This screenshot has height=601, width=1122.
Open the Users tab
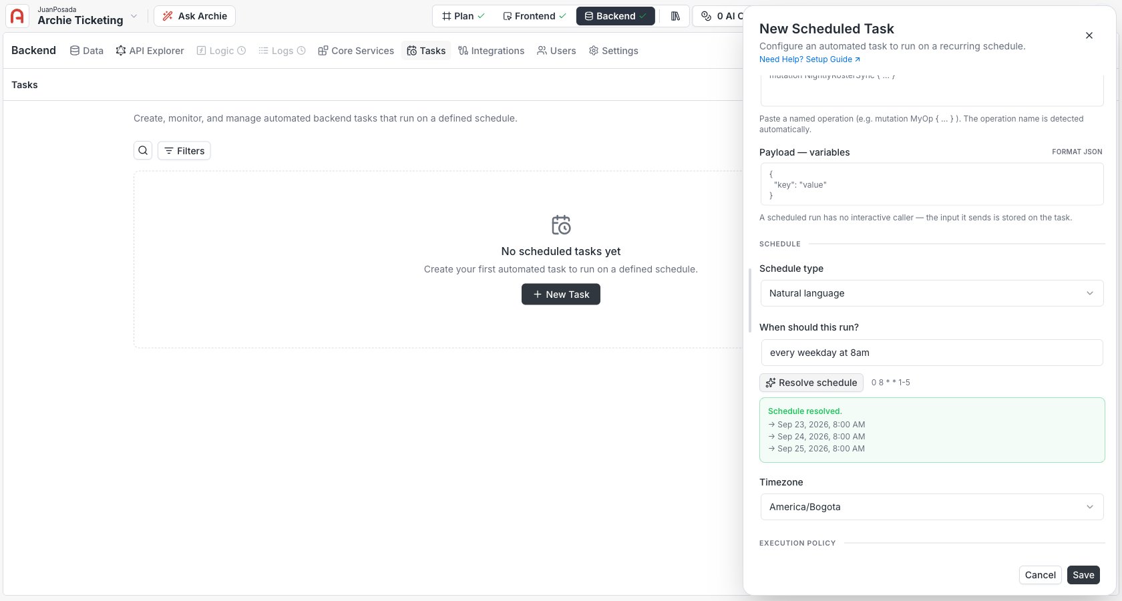(556, 51)
